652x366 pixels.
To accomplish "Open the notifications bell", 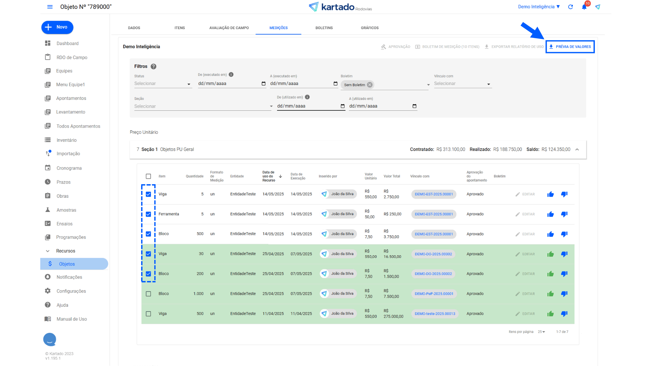I will (584, 7).
